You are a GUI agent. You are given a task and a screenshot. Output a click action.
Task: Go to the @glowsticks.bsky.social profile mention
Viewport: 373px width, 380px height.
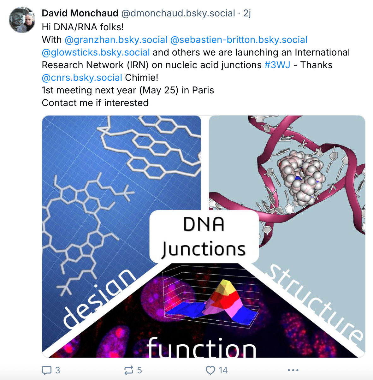(96, 52)
